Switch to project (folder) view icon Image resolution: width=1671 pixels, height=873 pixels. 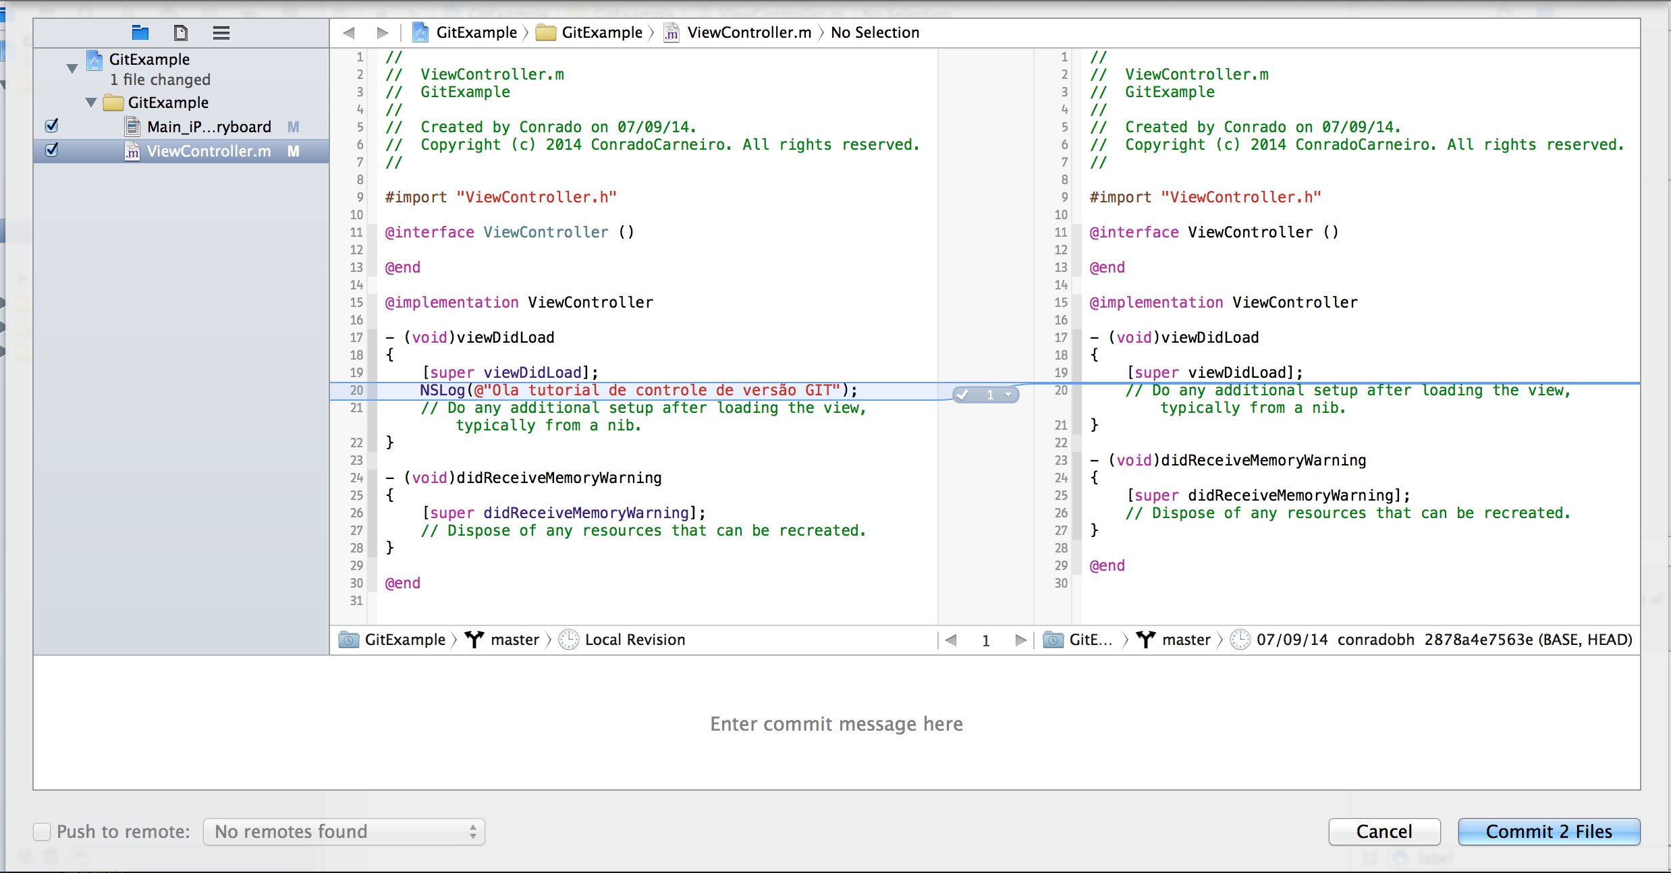140,32
